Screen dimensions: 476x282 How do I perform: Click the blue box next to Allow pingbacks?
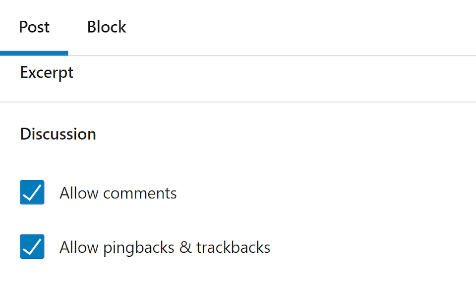click(32, 246)
